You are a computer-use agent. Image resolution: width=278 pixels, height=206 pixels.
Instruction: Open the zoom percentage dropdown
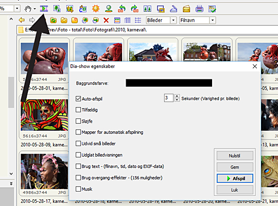coord(17,9)
